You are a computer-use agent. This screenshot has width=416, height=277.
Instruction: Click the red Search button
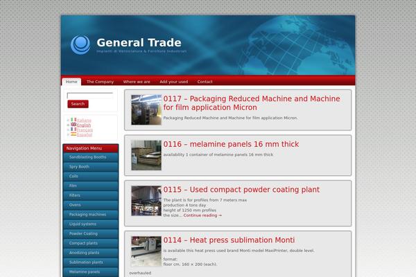(x=78, y=104)
